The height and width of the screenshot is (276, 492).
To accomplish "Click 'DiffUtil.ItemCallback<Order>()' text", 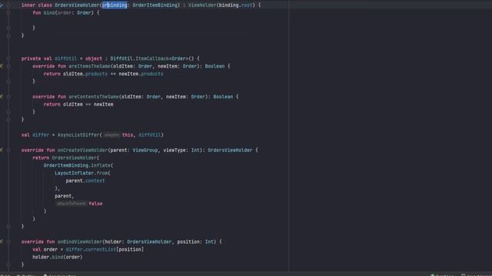I will pos(152,58).
